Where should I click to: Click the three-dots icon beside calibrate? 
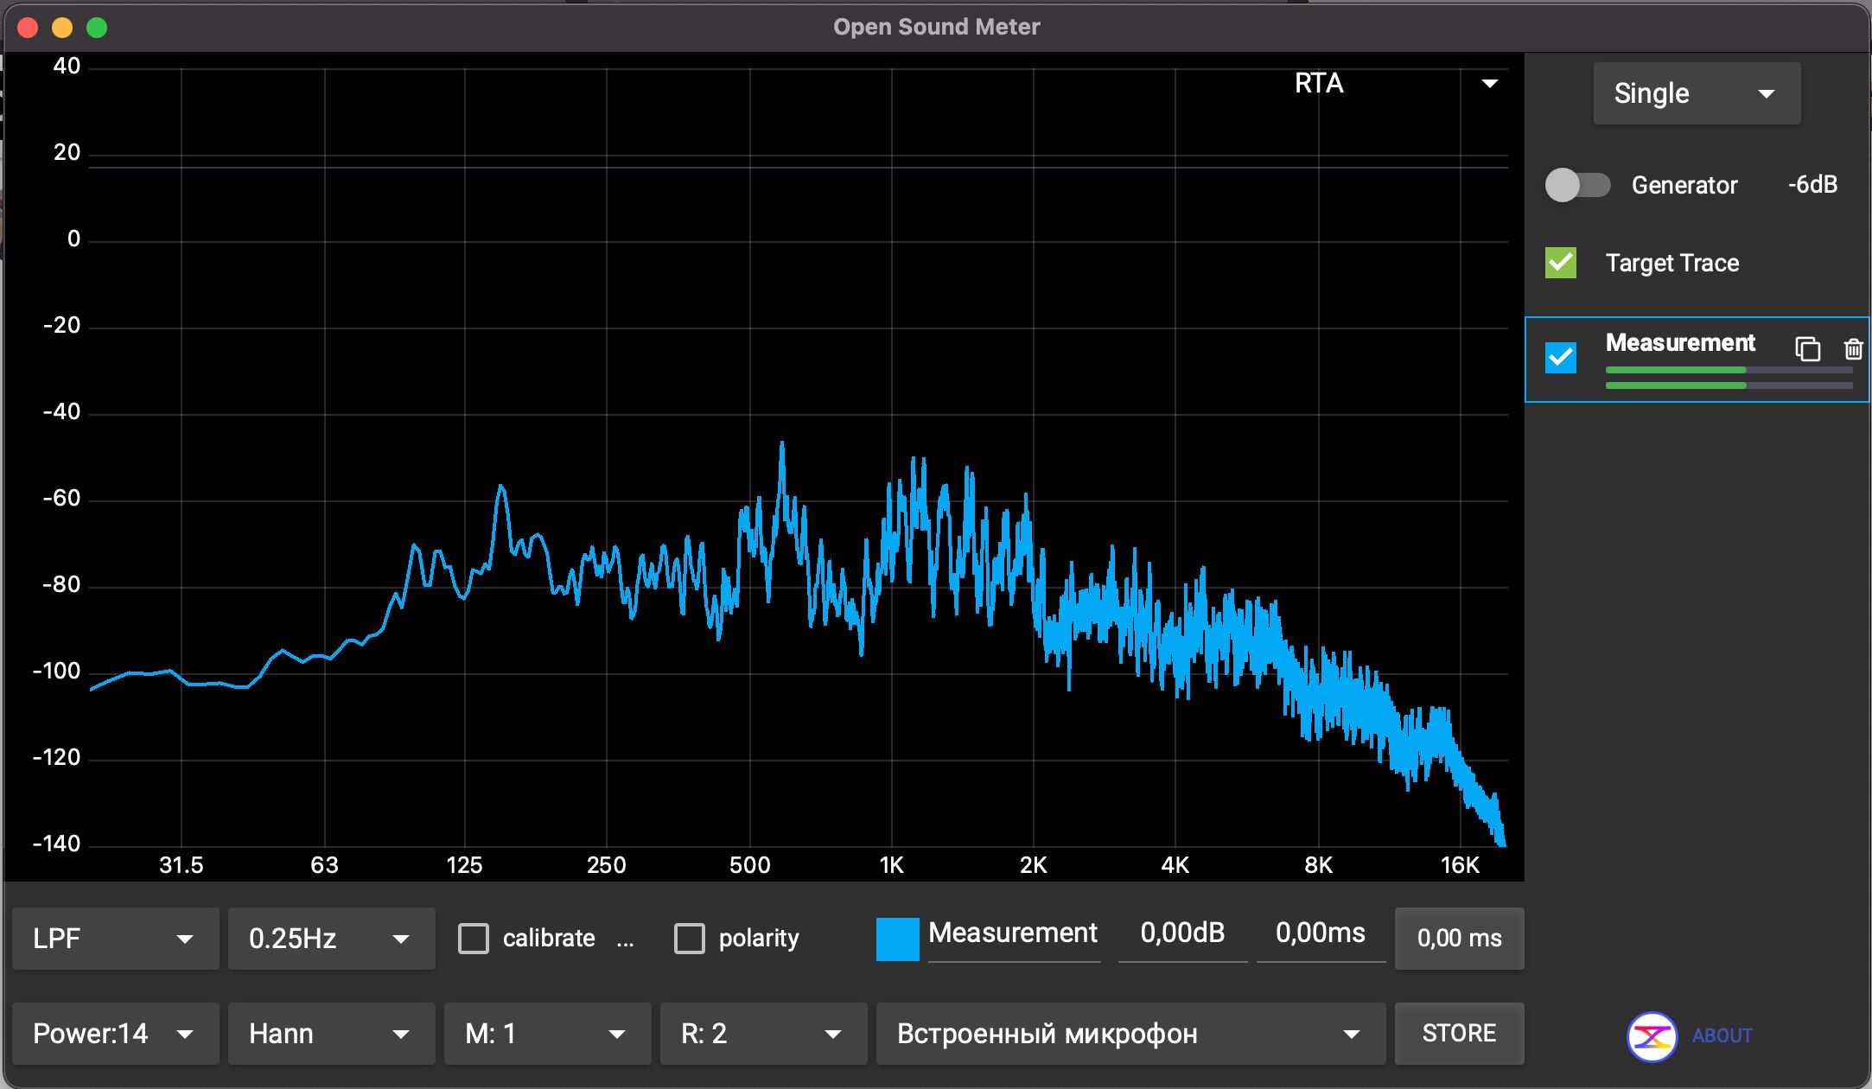coord(625,939)
